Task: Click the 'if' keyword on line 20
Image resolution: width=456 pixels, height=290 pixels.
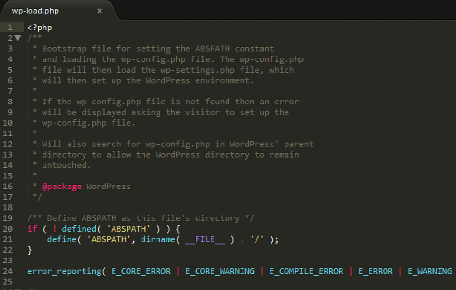Action: point(31,229)
